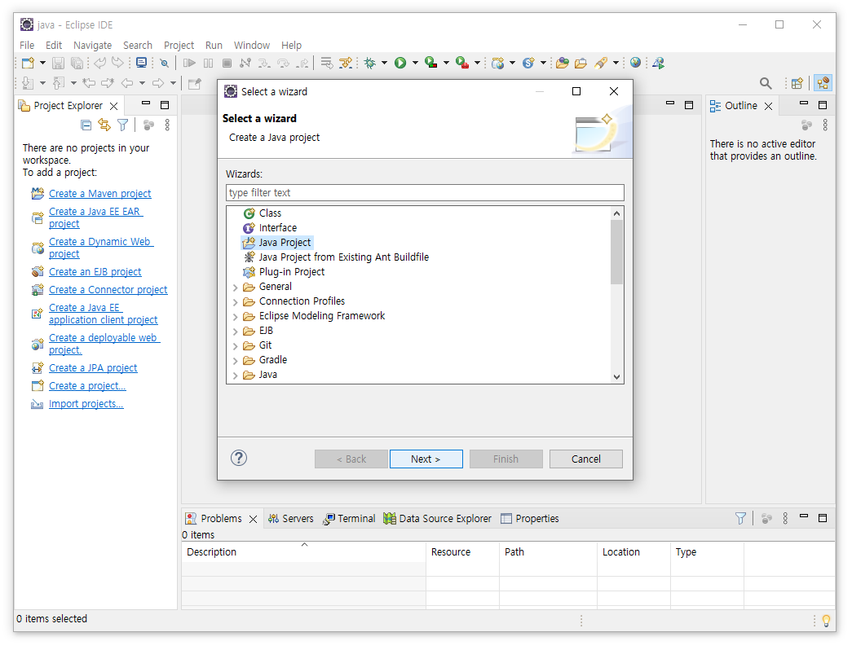
Task: Select the Class wizard entry
Action: [263, 213]
